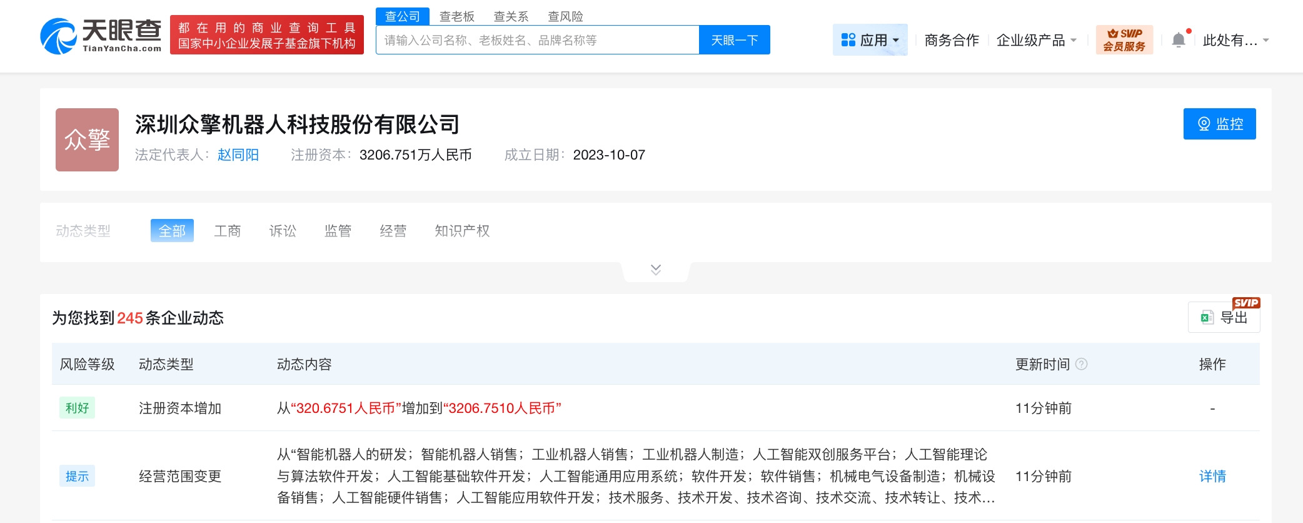Click the 动态内容 column header

304,364
